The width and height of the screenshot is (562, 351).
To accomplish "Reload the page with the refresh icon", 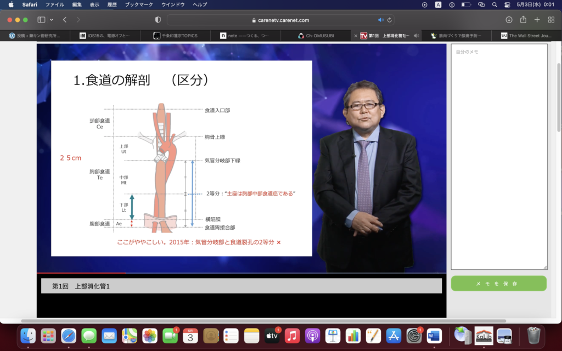I will point(390,20).
